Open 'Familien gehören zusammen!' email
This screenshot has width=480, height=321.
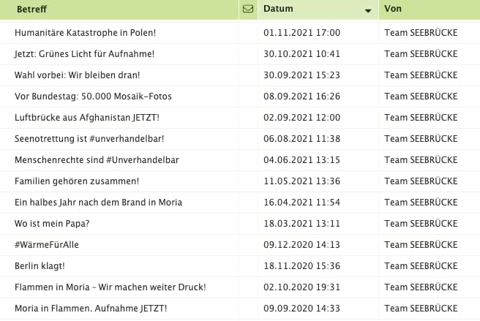(x=76, y=181)
